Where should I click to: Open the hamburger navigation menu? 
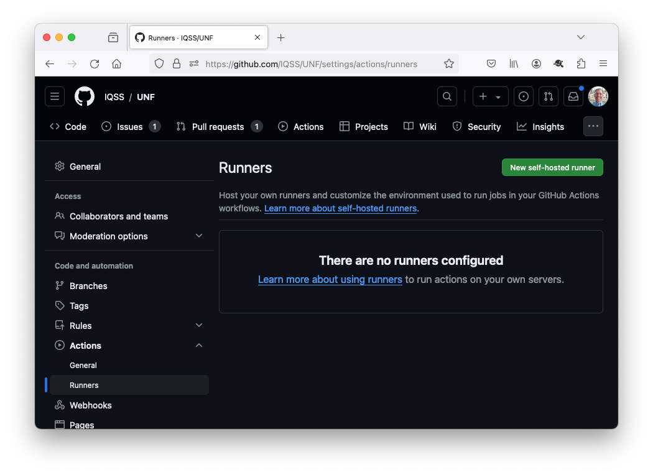[55, 96]
